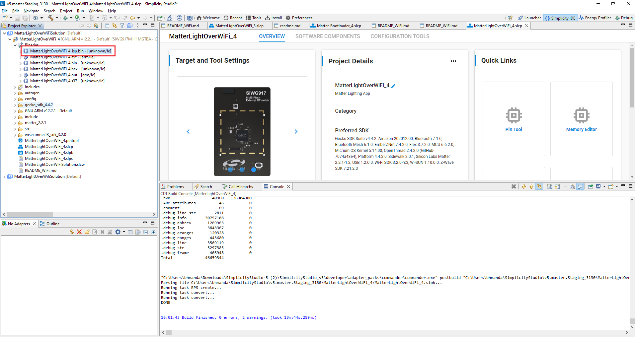Image resolution: width=635 pixels, height=337 pixels.
Task: Click the console Previous Error up arrow
Action: pyautogui.click(x=531, y=186)
